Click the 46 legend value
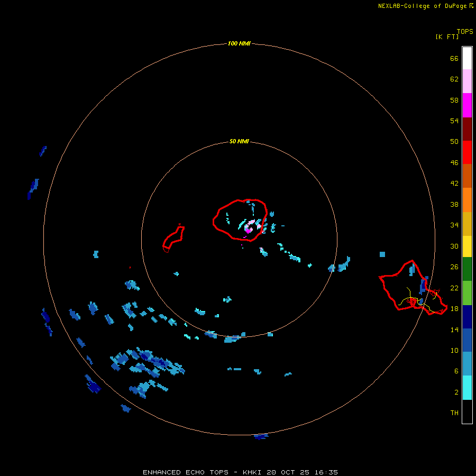The image size is (476, 476). pos(454,163)
